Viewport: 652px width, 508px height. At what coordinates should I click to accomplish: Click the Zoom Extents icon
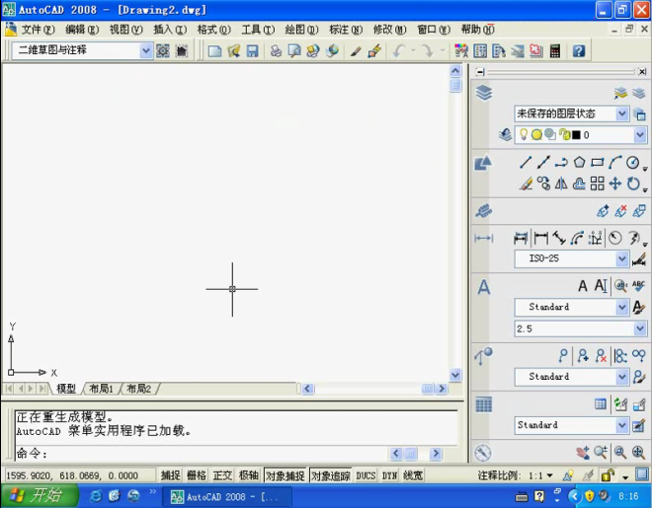click(639, 453)
